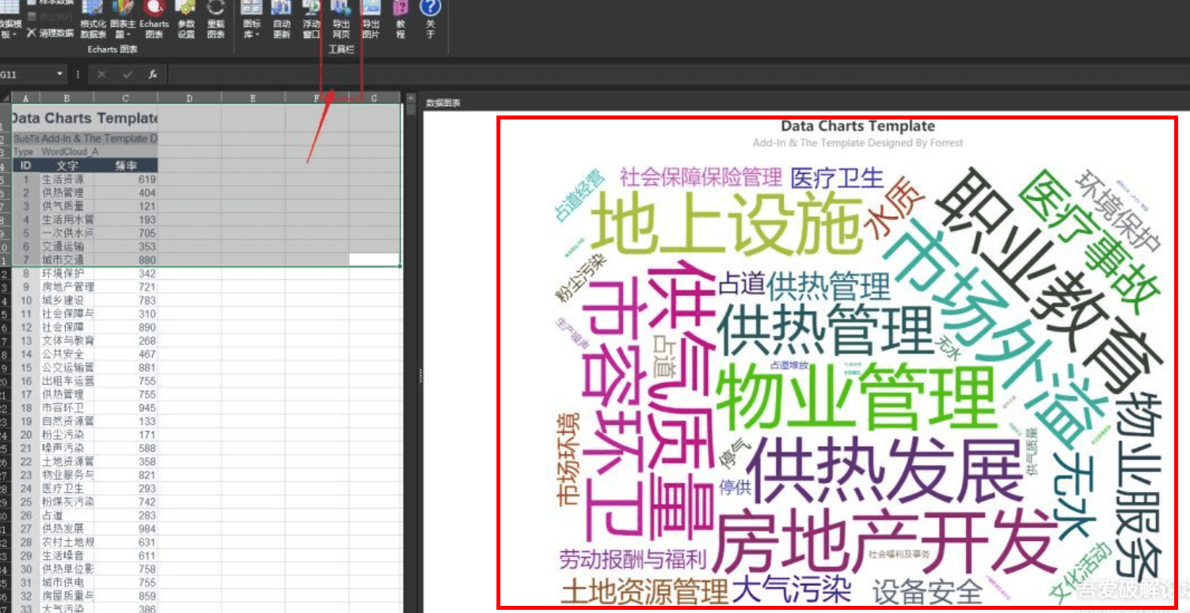The width and height of the screenshot is (1190, 613).
Task: Click the fx insert function icon
Action: pos(153,74)
